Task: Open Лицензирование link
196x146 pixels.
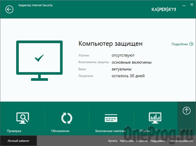Action: point(182,141)
